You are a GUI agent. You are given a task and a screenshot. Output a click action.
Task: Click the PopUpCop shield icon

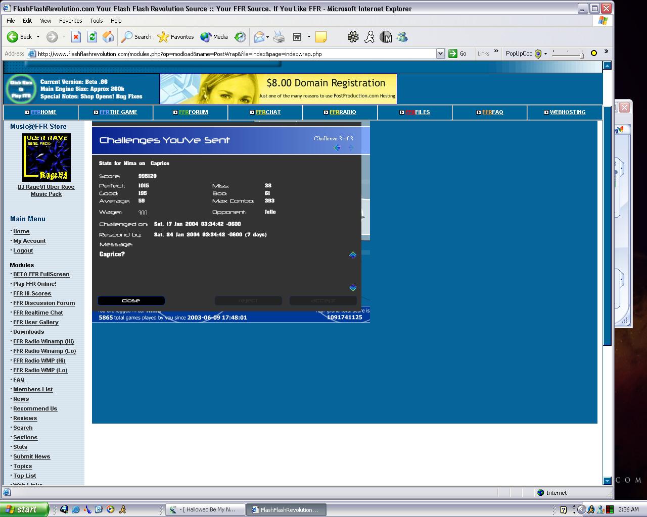coord(538,54)
